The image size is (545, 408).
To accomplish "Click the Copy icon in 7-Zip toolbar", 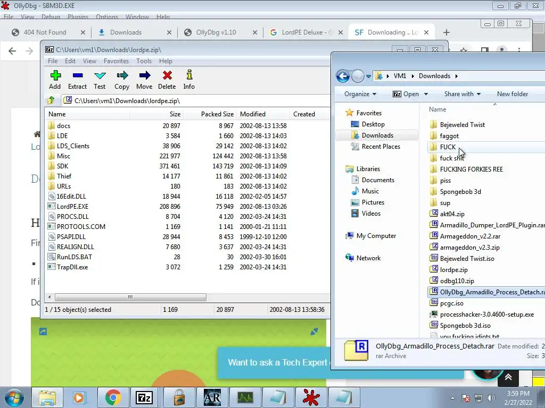I will (122, 75).
